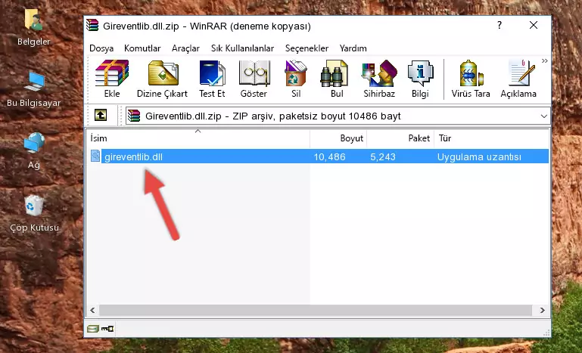
Task: Click the gireventlib.dll file icon
Action: coord(95,156)
